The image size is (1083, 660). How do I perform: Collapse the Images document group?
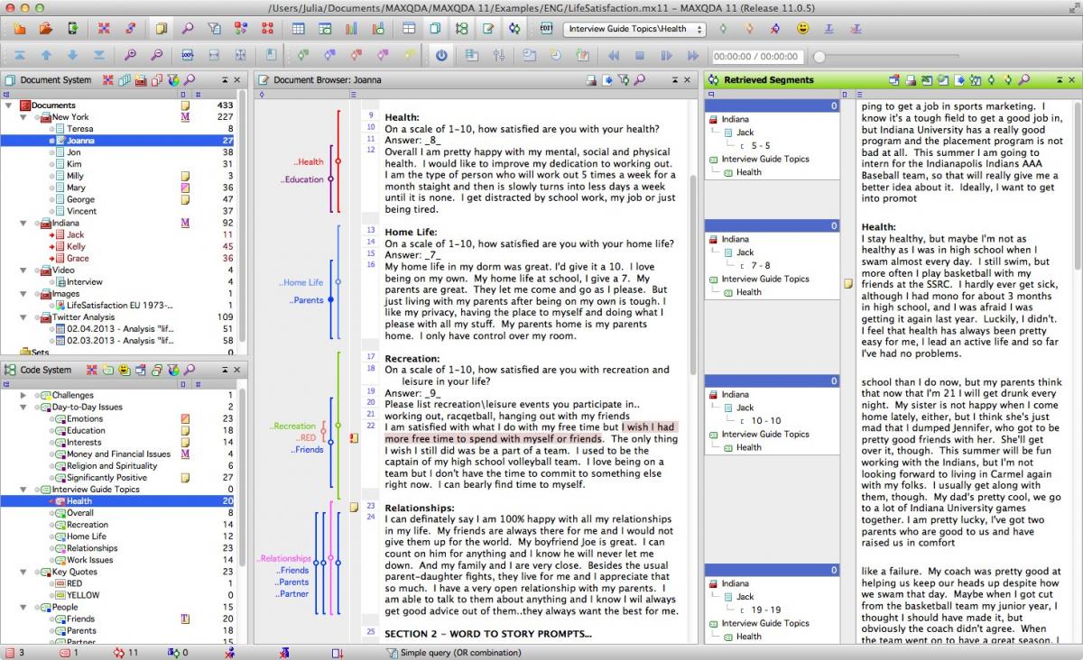point(23,294)
